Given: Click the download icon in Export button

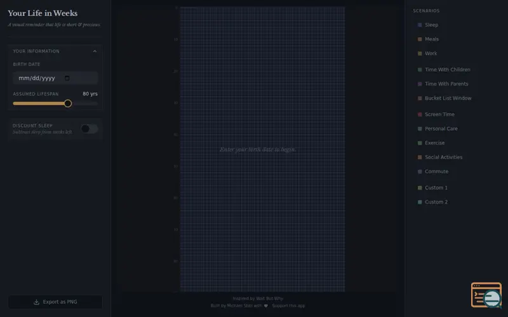Looking at the screenshot, I should 36,302.
